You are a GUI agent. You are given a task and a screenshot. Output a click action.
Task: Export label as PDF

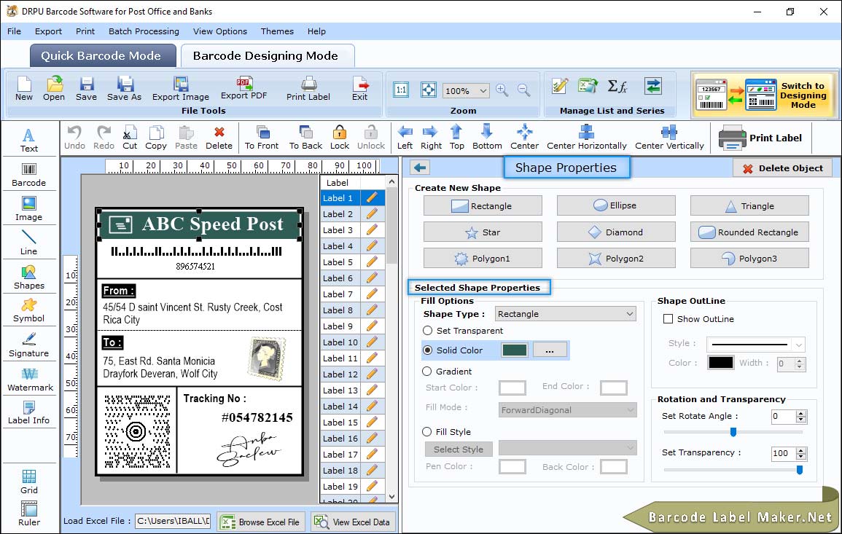[x=243, y=88]
